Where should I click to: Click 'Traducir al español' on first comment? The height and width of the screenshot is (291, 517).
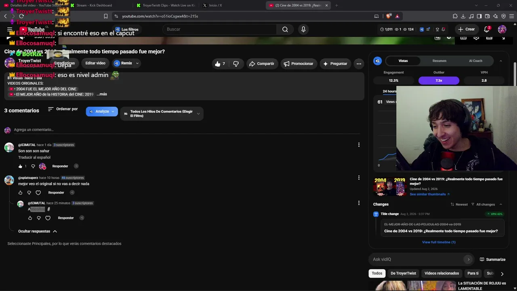click(x=34, y=157)
